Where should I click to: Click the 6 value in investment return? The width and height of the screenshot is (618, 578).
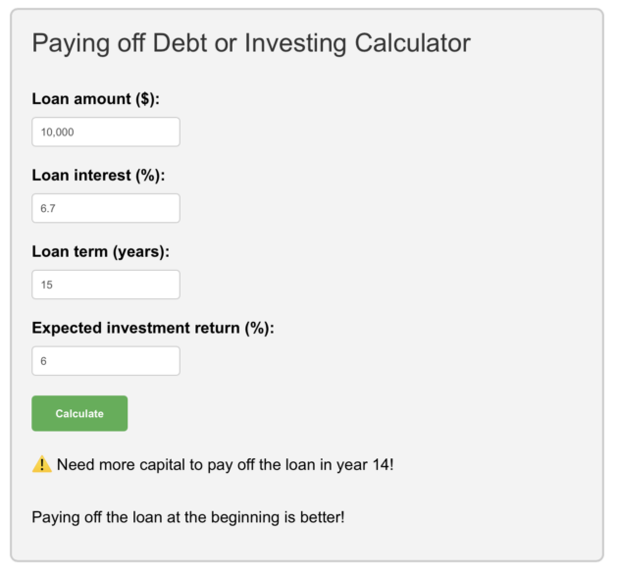click(x=44, y=361)
